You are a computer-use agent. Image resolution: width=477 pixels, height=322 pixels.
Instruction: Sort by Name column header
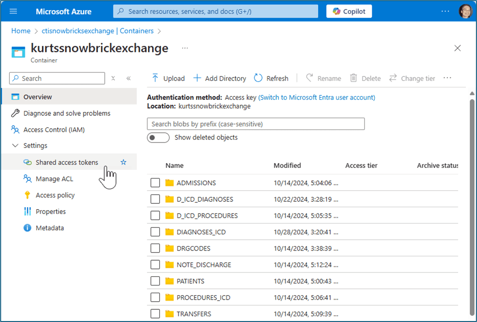174,165
